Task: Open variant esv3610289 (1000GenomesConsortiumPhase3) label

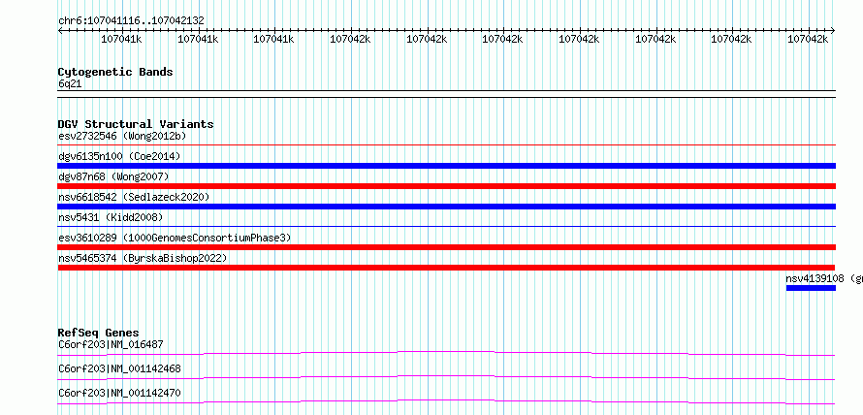Action: tap(175, 238)
